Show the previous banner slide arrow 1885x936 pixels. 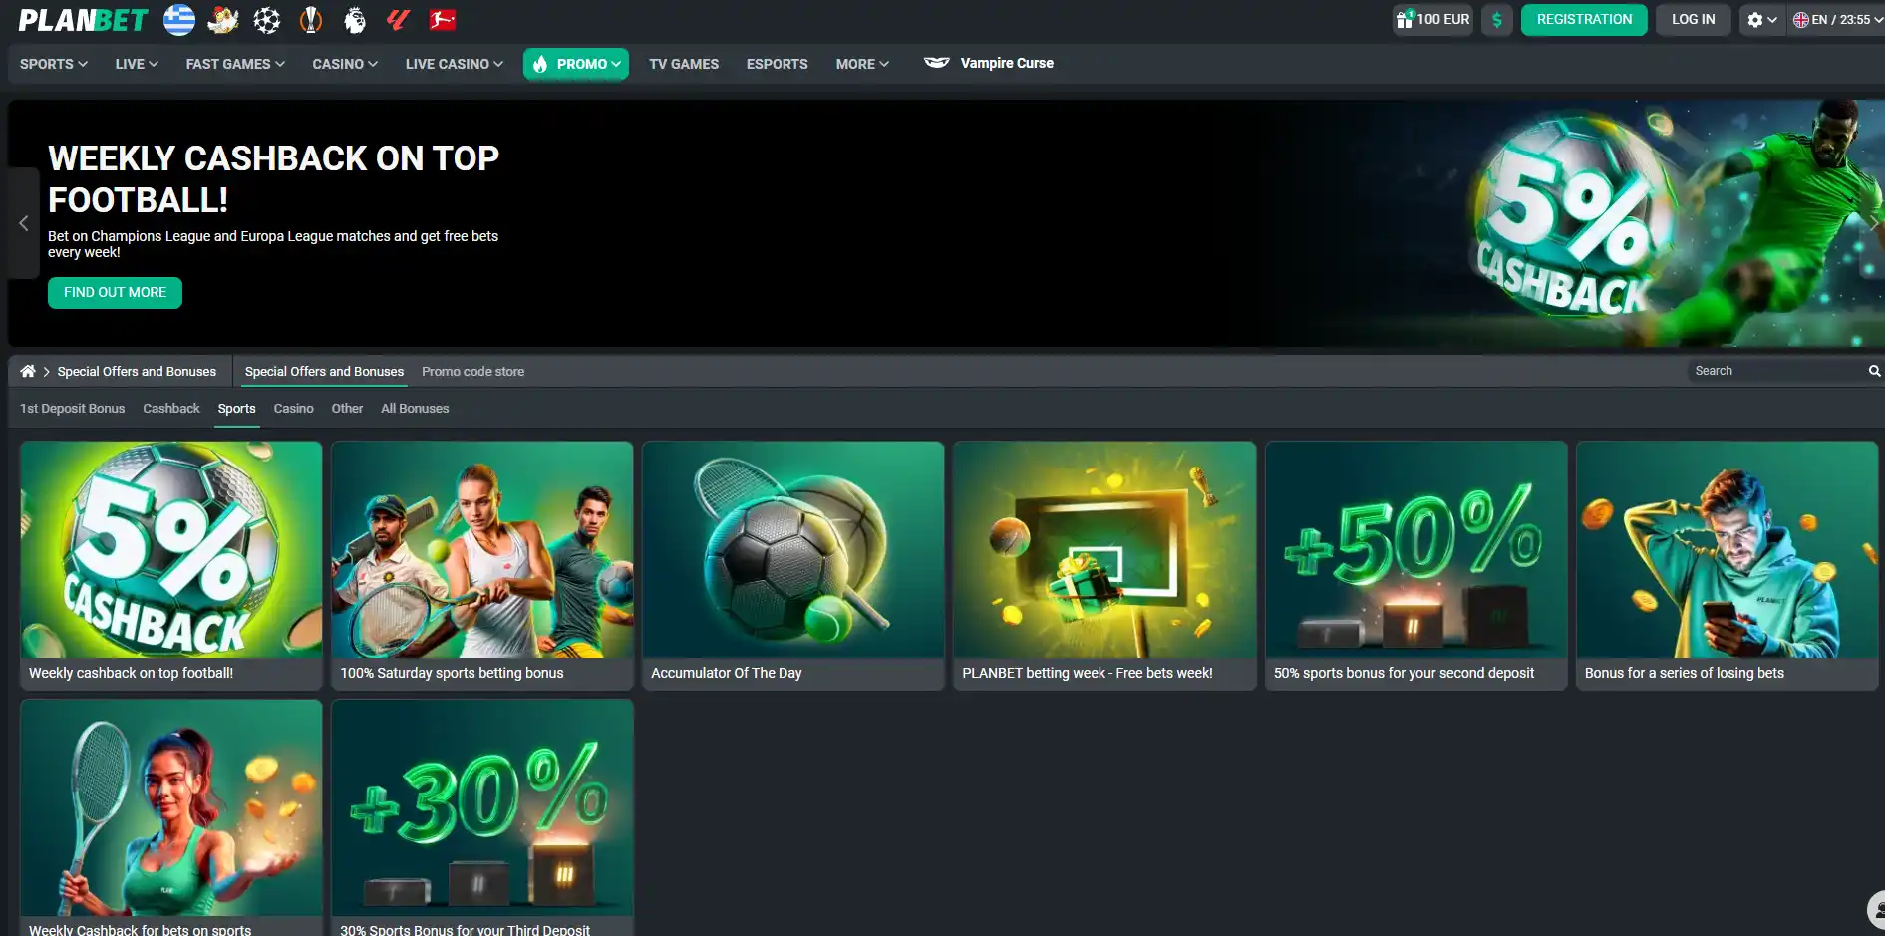[23, 223]
